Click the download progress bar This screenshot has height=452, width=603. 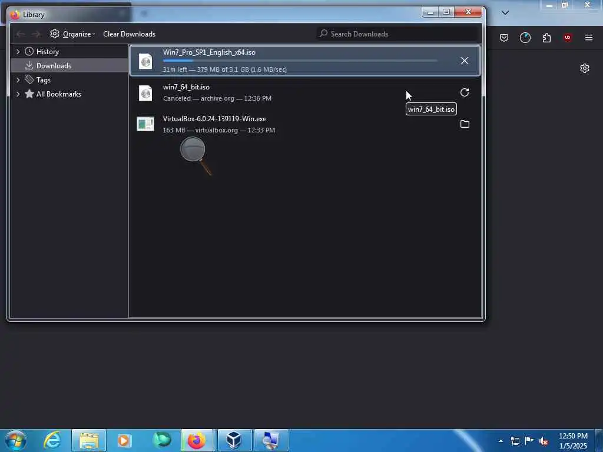click(300, 61)
